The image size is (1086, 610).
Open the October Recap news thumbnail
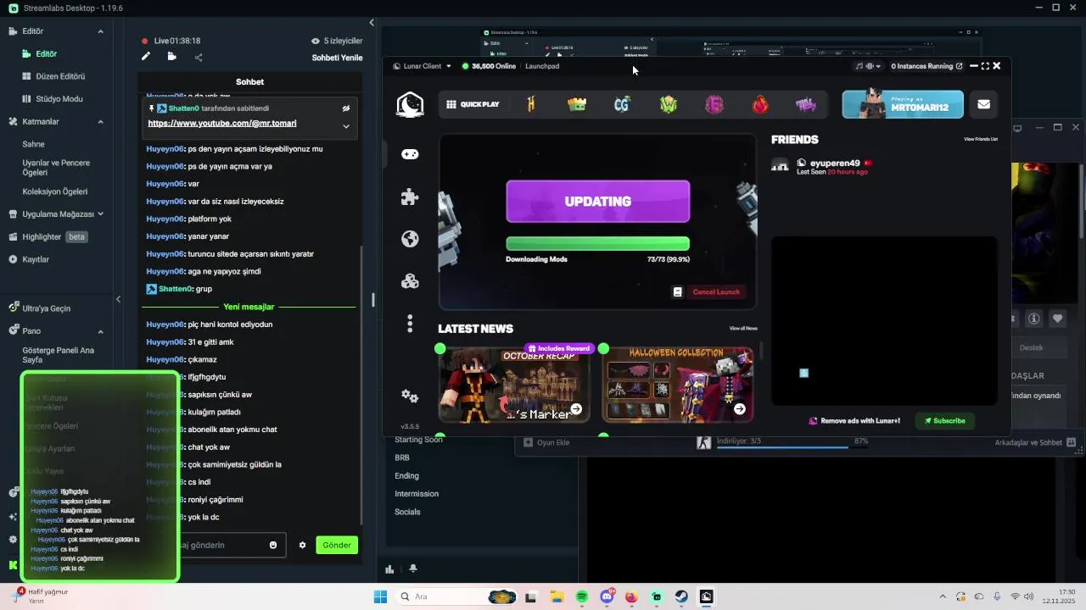(x=514, y=385)
